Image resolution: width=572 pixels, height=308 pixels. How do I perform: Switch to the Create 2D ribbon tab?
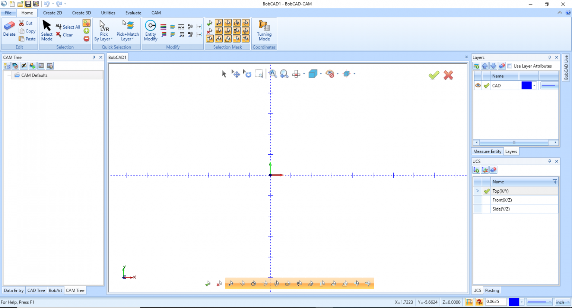(53, 12)
